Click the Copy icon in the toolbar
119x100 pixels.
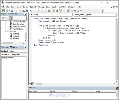(20, 11)
